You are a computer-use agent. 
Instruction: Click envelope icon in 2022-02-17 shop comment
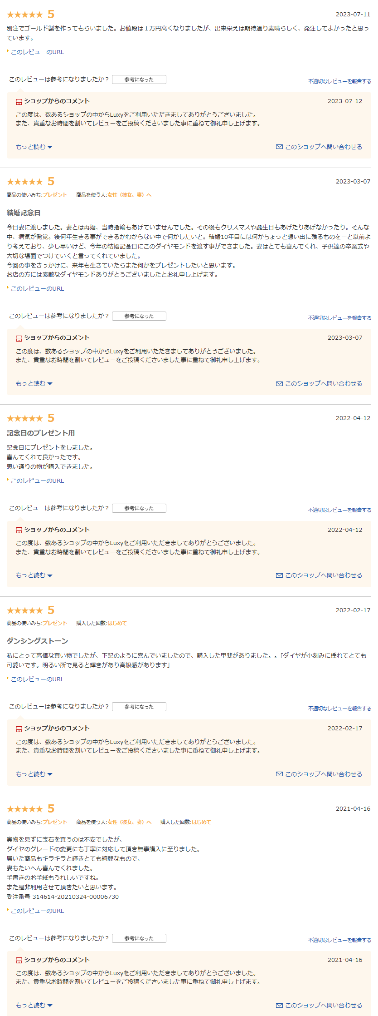tap(279, 774)
